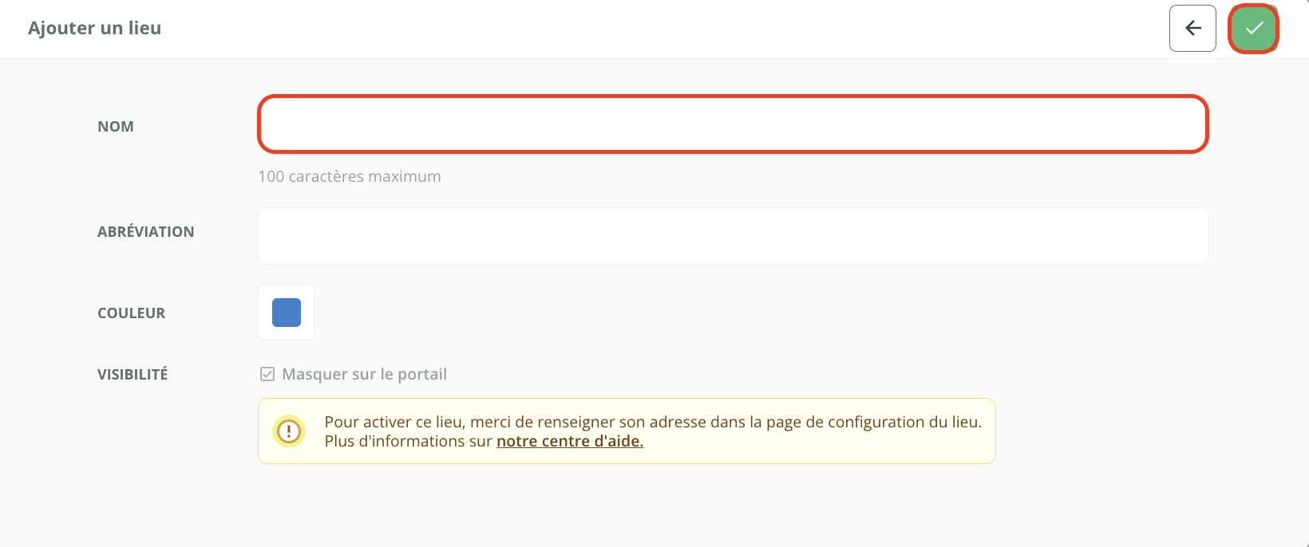This screenshot has height=547, width=1309.
Task: Confirm with the green checkmark button
Action: (1254, 29)
